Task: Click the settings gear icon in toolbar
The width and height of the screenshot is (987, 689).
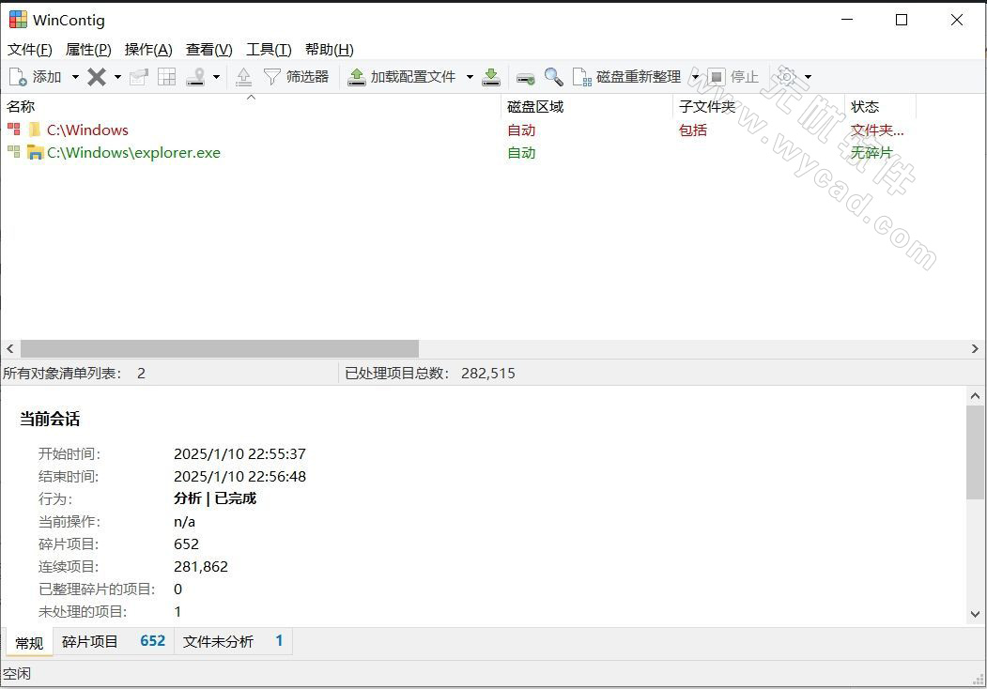Action: (x=786, y=77)
